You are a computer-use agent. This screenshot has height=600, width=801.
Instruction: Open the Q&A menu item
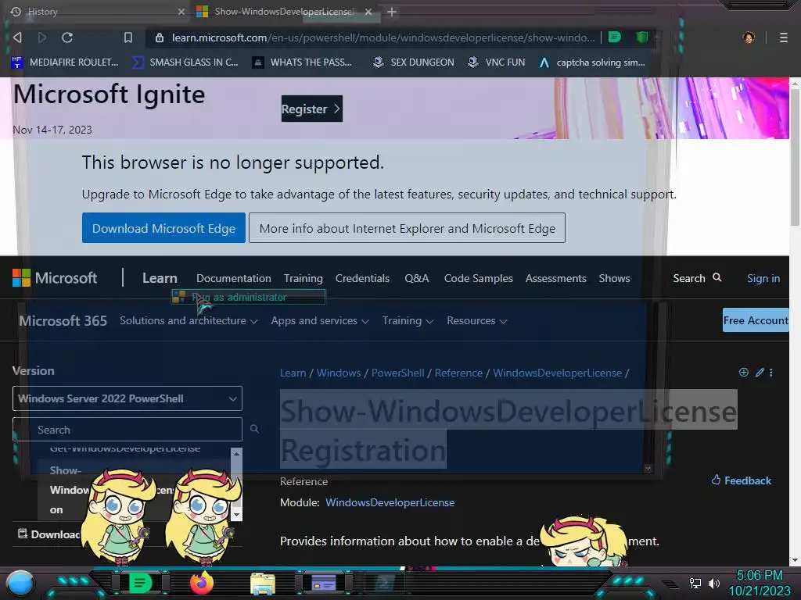(417, 279)
